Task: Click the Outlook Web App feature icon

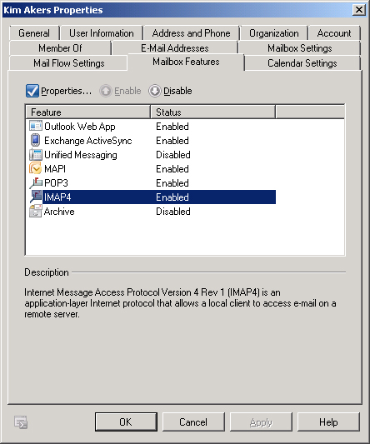Action: (35, 126)
